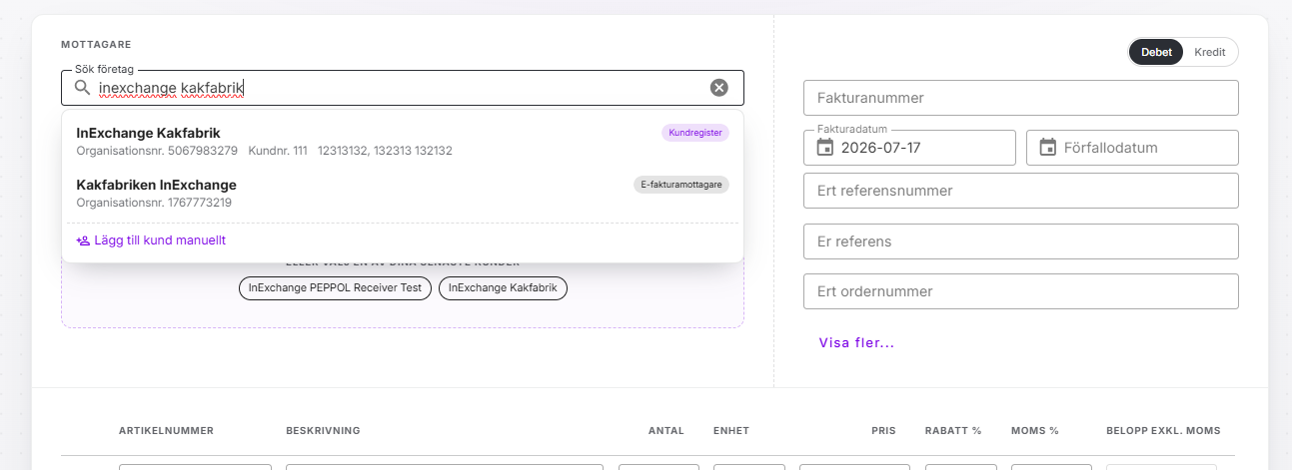Click Visa fler... link
This screenshot has width=1292, height=470.
[856, 342]
